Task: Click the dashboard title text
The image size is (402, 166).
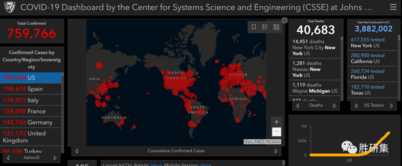Action: click(x=196, y=7)
